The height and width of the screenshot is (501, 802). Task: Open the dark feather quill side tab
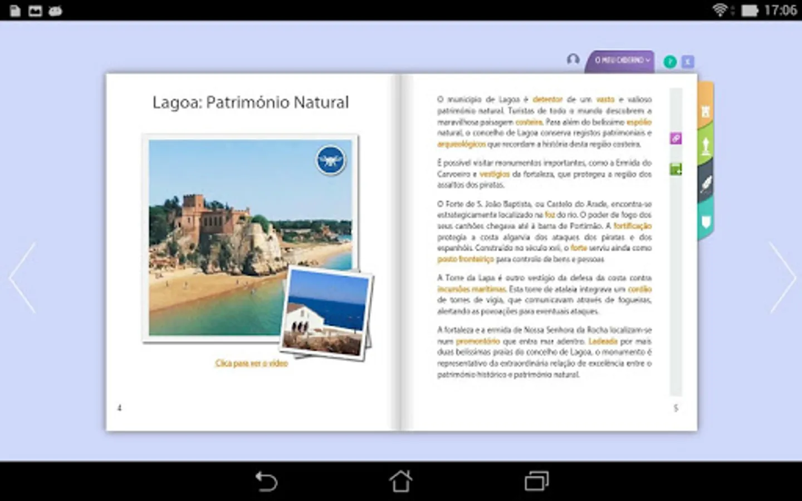(706, 183)
